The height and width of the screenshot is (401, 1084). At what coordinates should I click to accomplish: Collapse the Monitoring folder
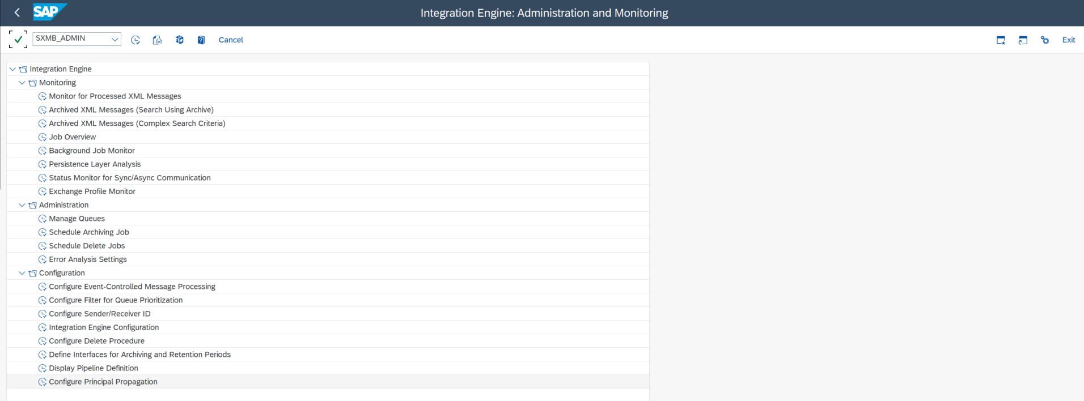[22, 83]
